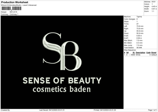
Task: Click 'Printed: 04/12/2023 23.01.03' footer text
Action: [x=105, y=110]
